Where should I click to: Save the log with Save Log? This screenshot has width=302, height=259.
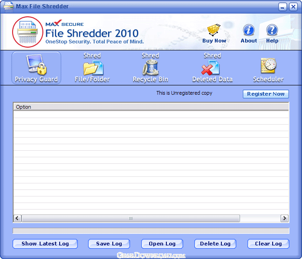[109, 244]
